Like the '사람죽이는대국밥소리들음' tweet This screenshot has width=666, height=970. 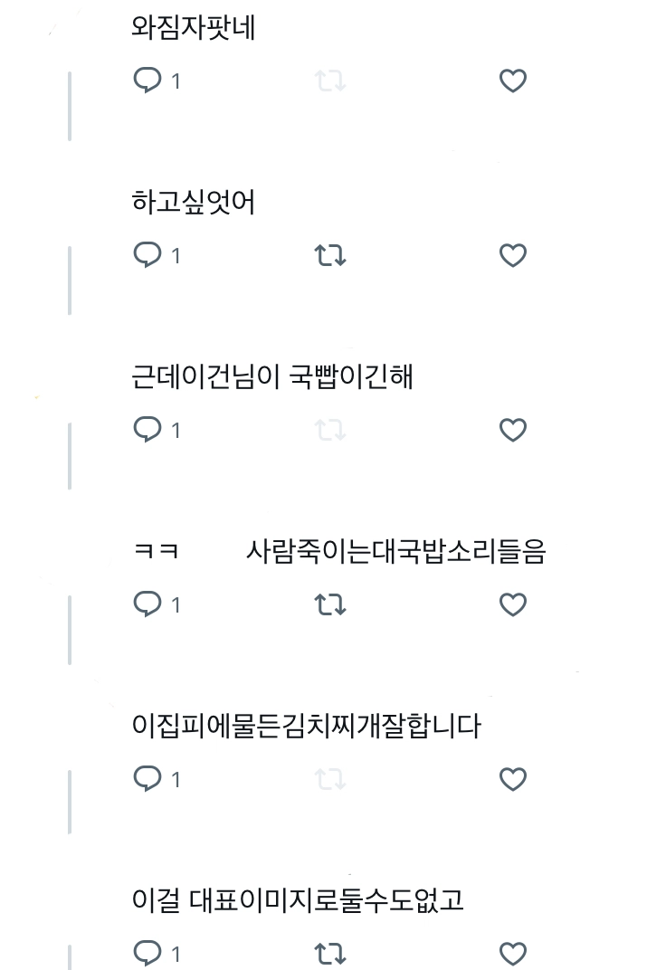point(513,604)
